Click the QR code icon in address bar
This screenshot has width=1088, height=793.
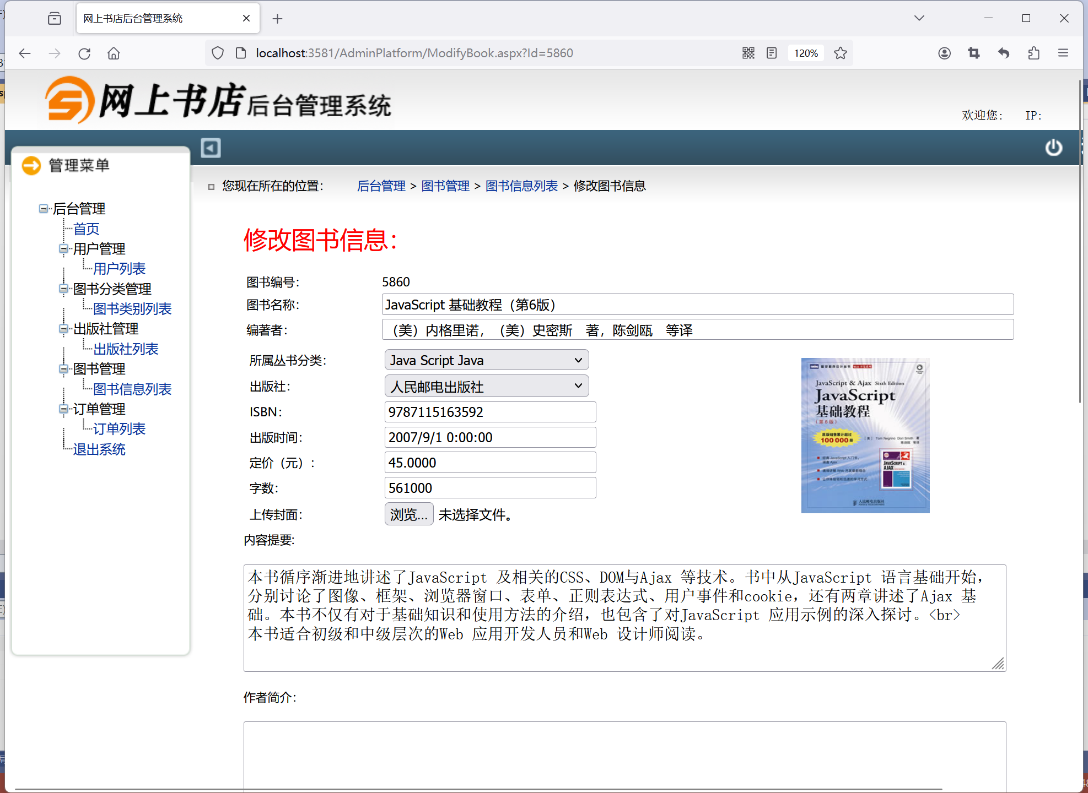coord(748,53)
